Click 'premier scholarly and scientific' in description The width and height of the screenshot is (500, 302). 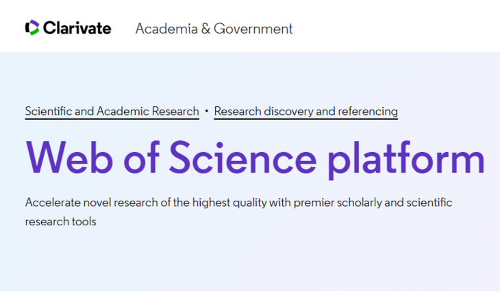[x=373, y=203]
